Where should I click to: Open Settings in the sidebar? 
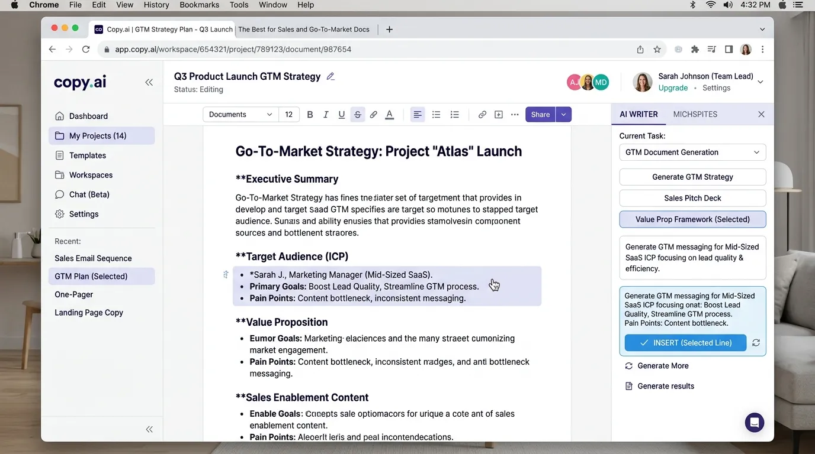tap(102, 214)
